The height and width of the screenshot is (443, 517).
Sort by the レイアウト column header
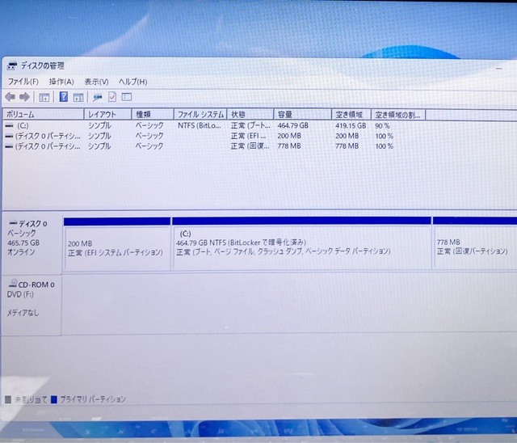point(108,115)
